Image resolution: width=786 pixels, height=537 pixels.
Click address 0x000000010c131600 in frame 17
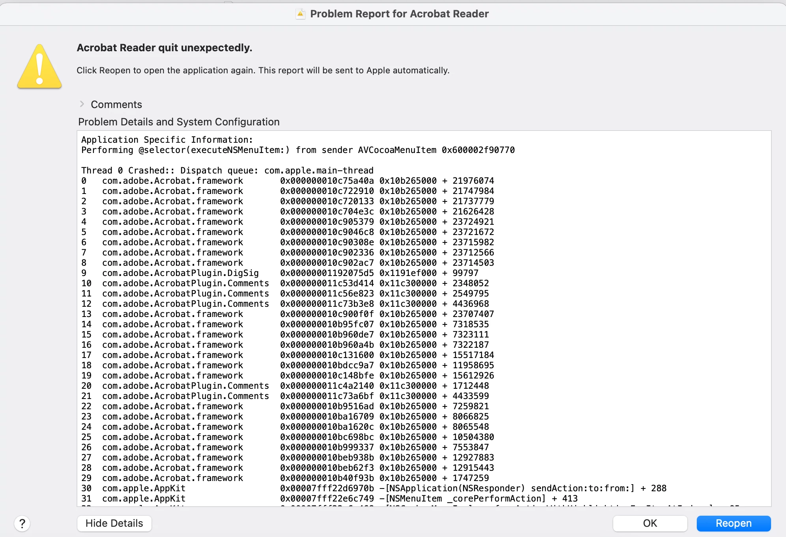pos(327,355)
